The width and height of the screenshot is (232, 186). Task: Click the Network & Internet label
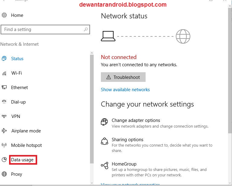[19, 44]
